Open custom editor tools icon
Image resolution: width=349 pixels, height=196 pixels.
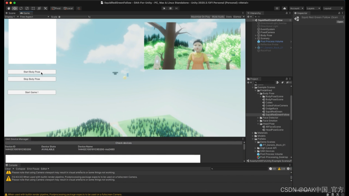pos(45,8)
